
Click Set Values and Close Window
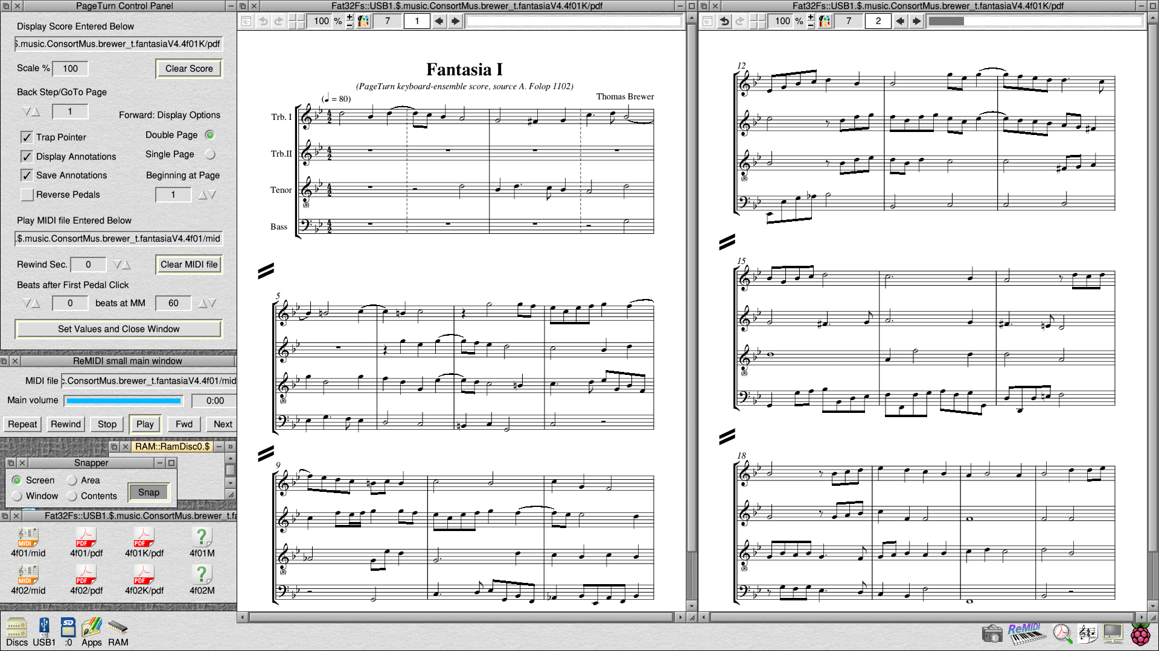click(x=119, y=329)
